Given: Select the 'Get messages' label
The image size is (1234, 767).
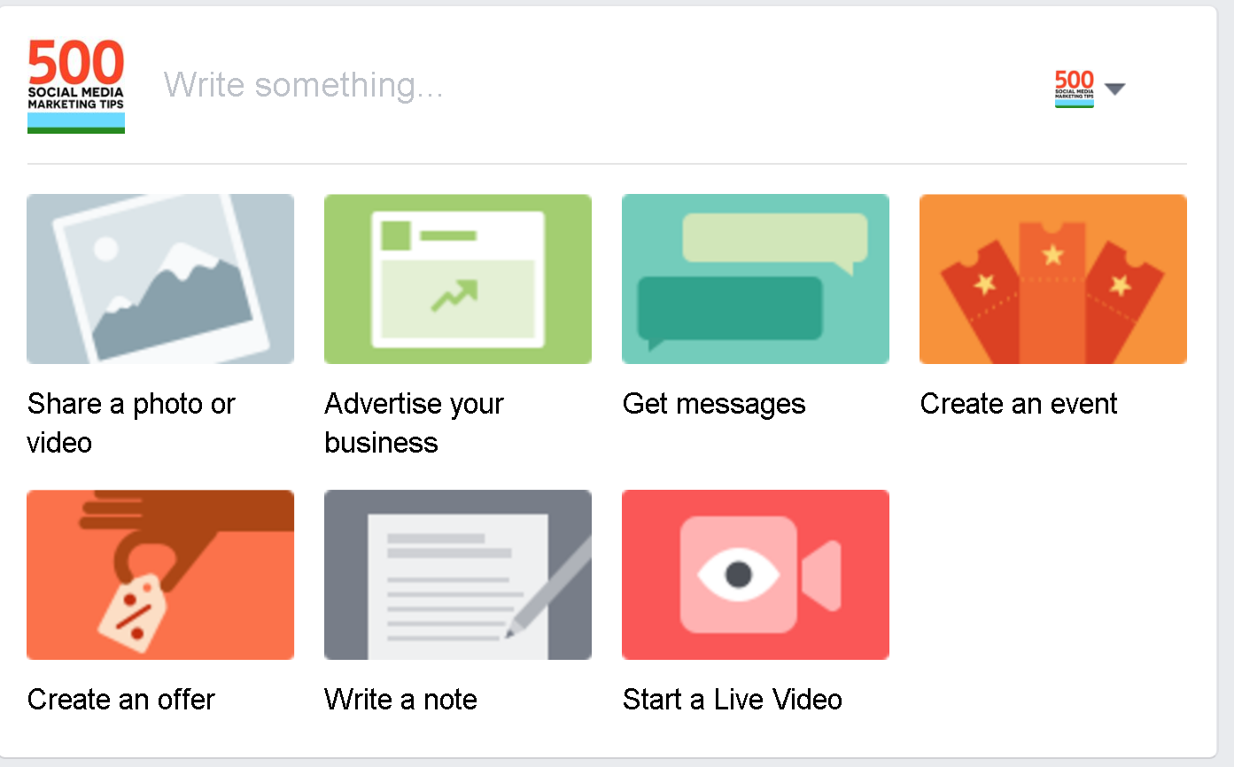Looking at the screenshot, I should point(714,404).
